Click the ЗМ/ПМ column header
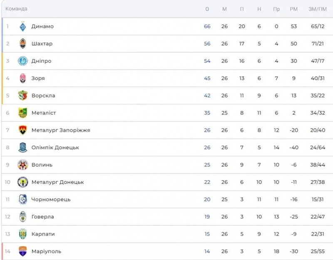The height and width of the screenshot is (260, 333). (x=318, y=9)
